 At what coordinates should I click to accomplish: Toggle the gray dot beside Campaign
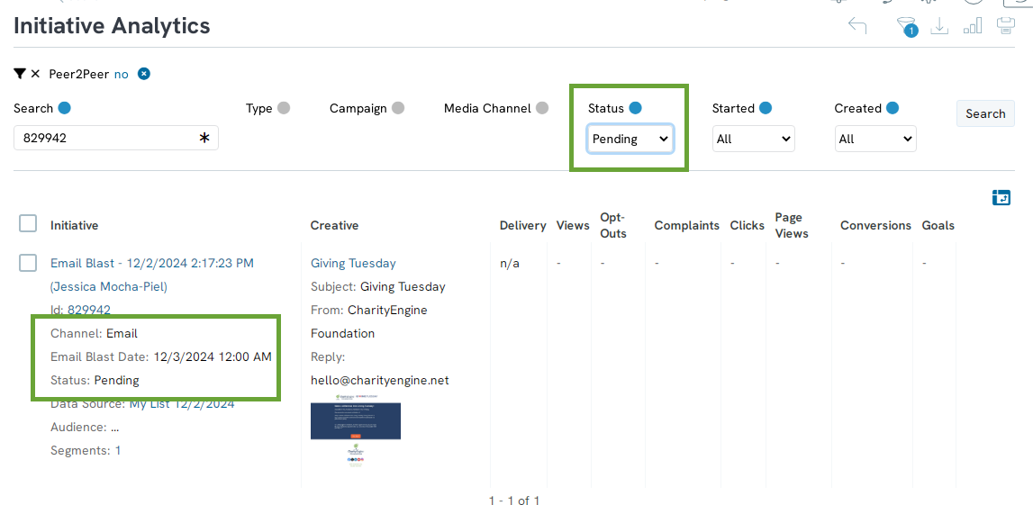(x=398, y=108)
